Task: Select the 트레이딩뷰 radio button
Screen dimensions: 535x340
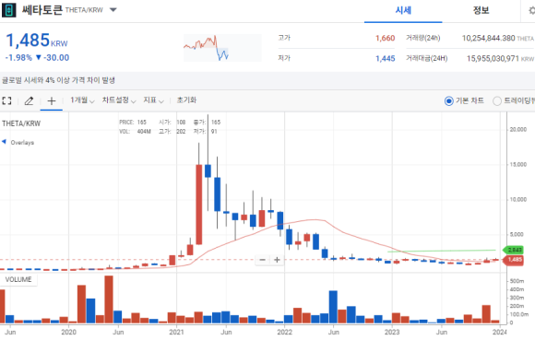Action: (x=497, y=100)
